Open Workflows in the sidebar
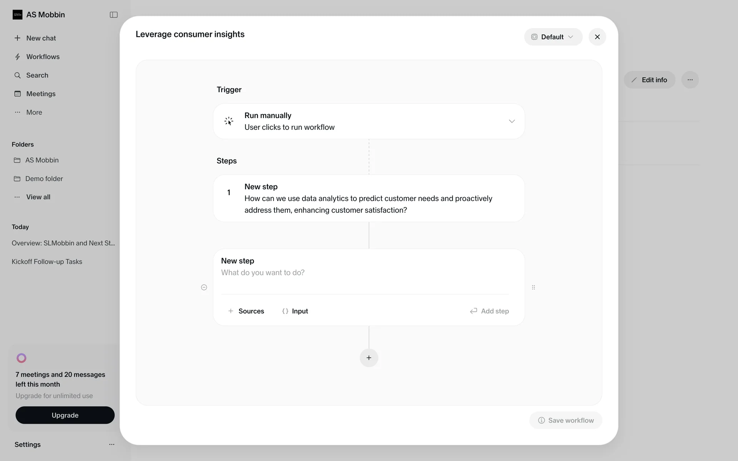Screen dimensions: 738x461 click(x=43, y=57)
